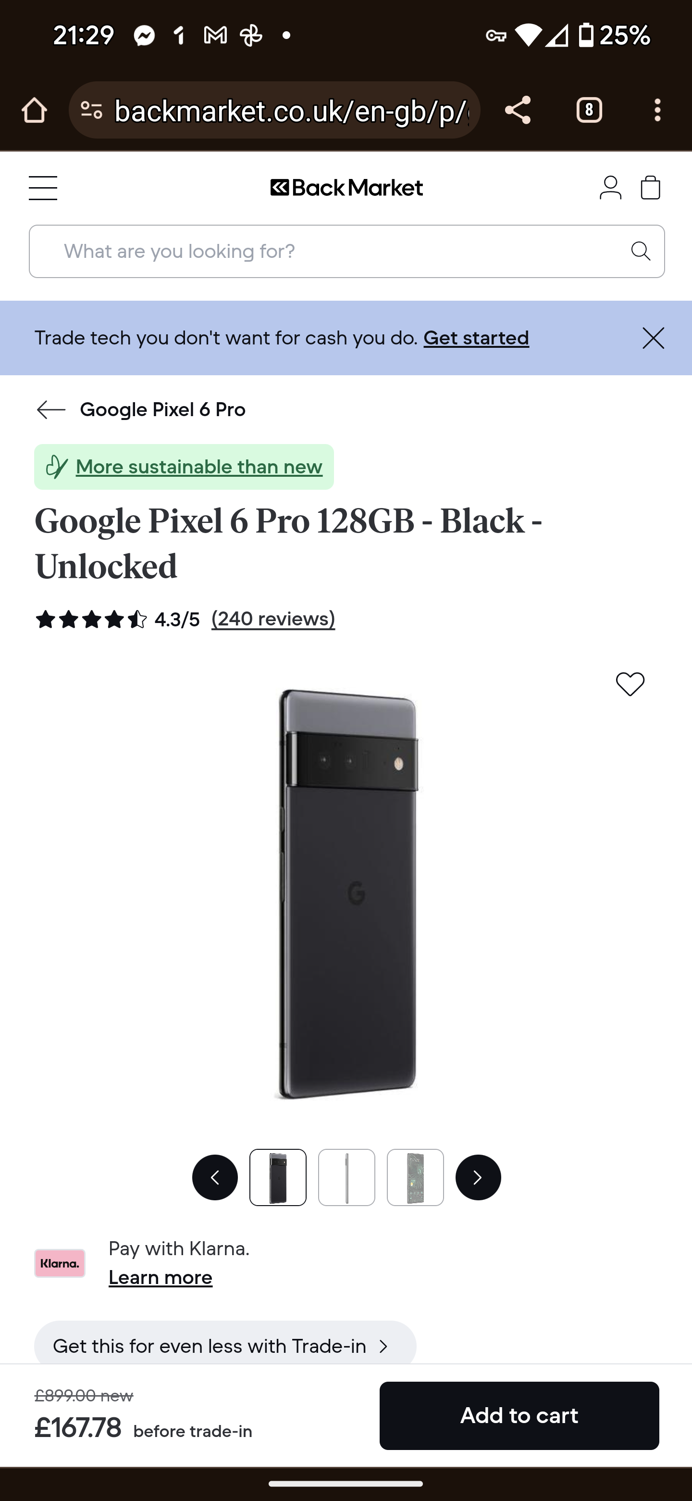Open the shopping cart bag icon
The width and height of the screenshot is (692, 1501).
coord(650,188)
